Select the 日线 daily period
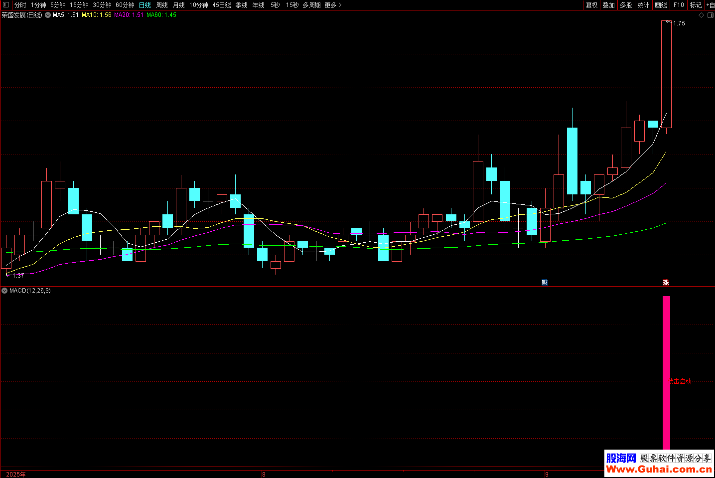This screenshot has height=478, width=715. (x=145, y=5)
